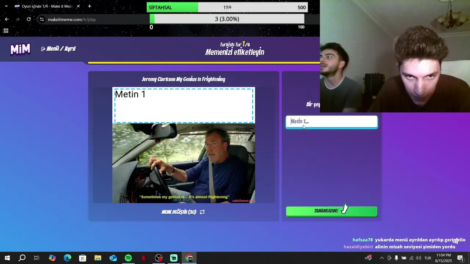Launch Copilot from the taskbar

click(x=52, y=258)
